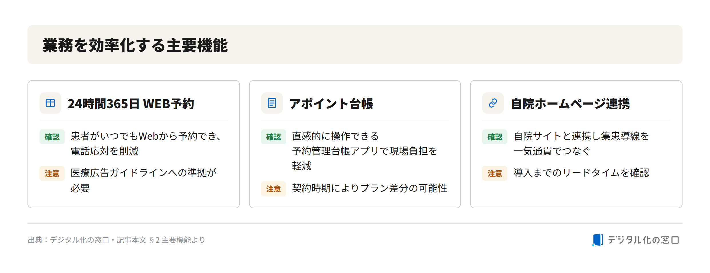
Task: Click the blue デジタル化の窓口 logo icon
Action: click(x=597, y=240)
